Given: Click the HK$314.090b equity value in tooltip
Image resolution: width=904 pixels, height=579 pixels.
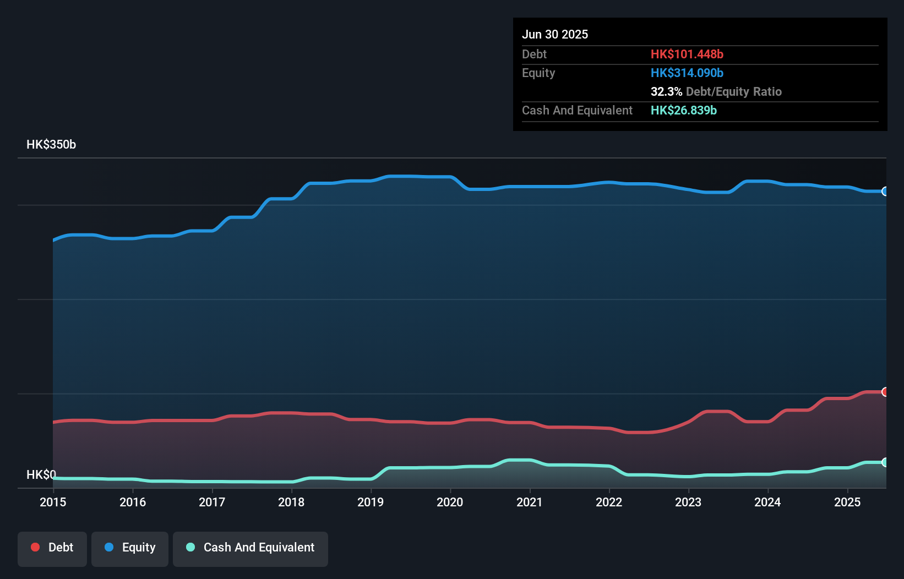Looking at the screenshot, I should coord(687,73).
